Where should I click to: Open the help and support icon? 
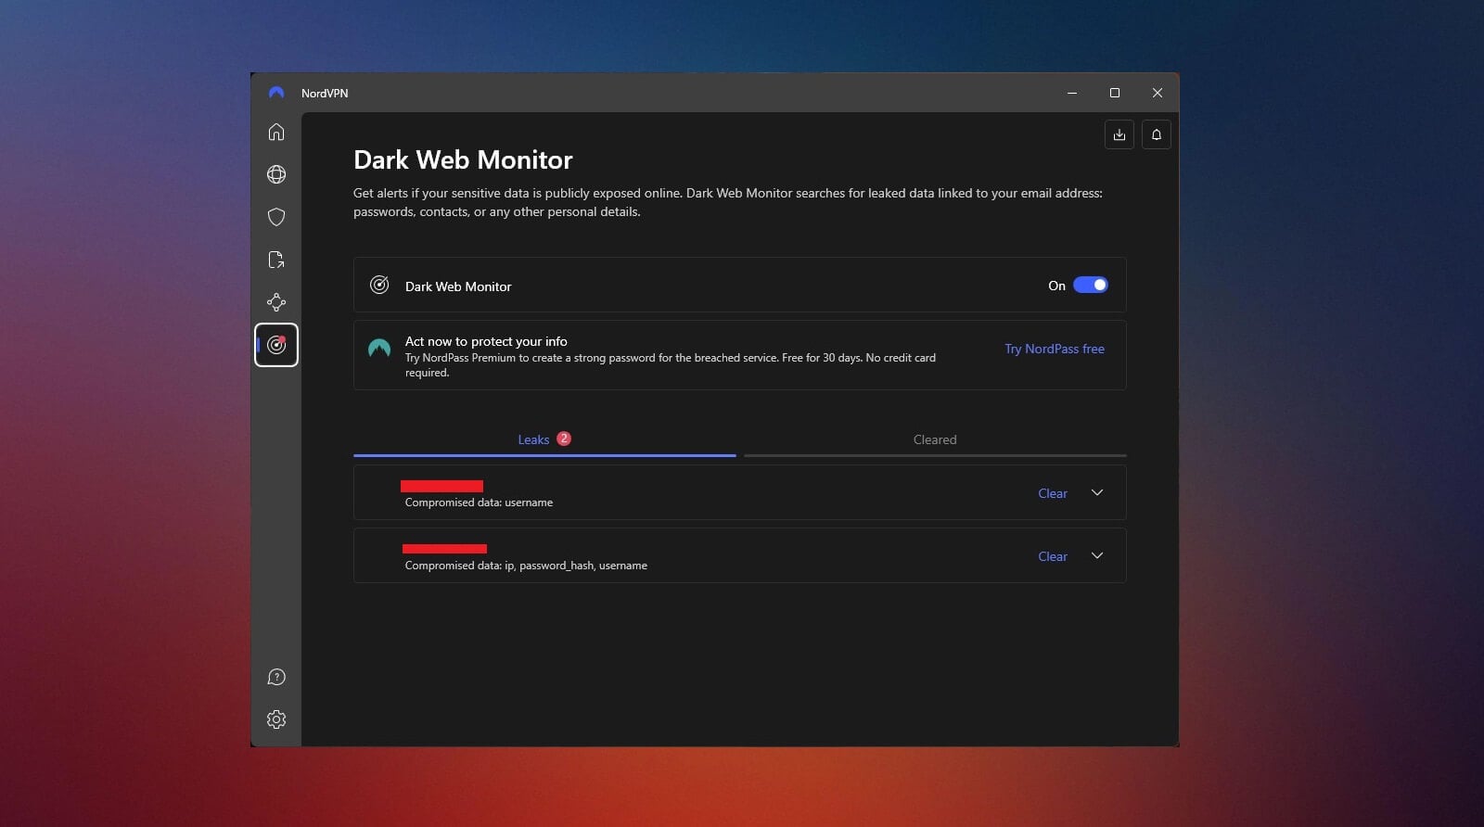pyautogui.click(x=276, y=677)
